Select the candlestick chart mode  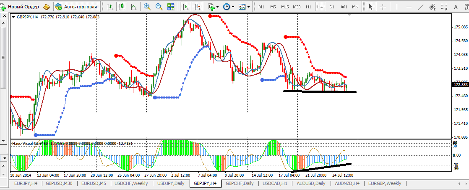click(122, 7)
